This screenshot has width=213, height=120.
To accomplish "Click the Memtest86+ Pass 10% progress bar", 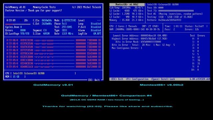I will (161, 8).
